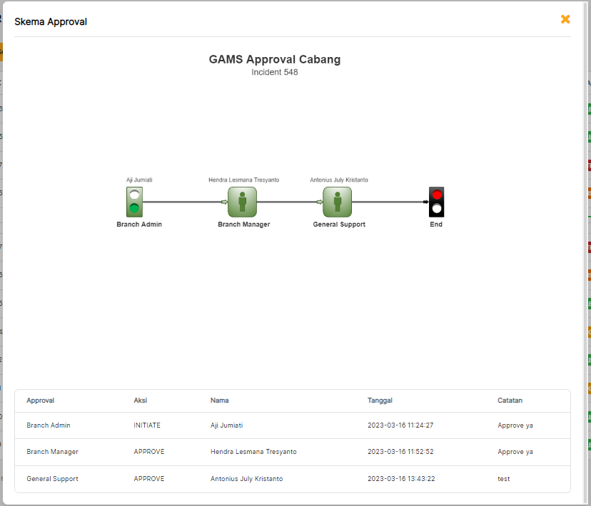Image resolution: width=591 pixels, height=506 pixels.
Task: Click the Branch Admin green traffic light icon
Action: pyautogui.click(x=134, y=202)
